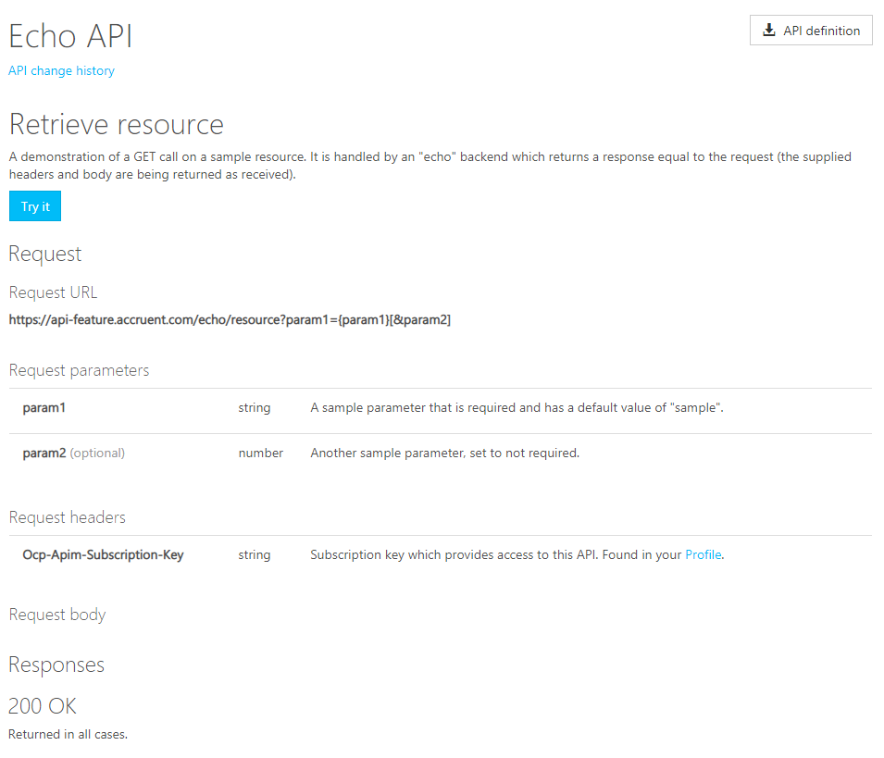Click the Ocp-Apim-Subscription-Key header name
This screenshot has width=884, height=758.
point(103,554)
